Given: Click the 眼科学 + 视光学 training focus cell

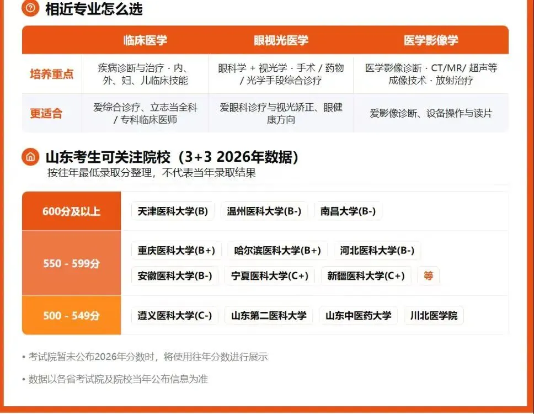Looking at the screenshot, I should (x=281, y=74).
